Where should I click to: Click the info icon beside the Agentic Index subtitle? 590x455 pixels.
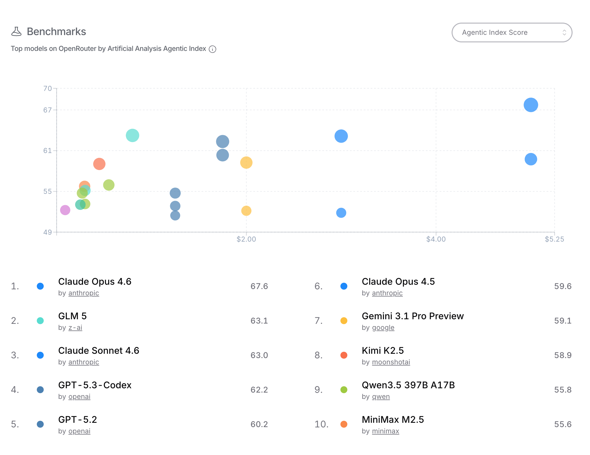coord(212,49)
